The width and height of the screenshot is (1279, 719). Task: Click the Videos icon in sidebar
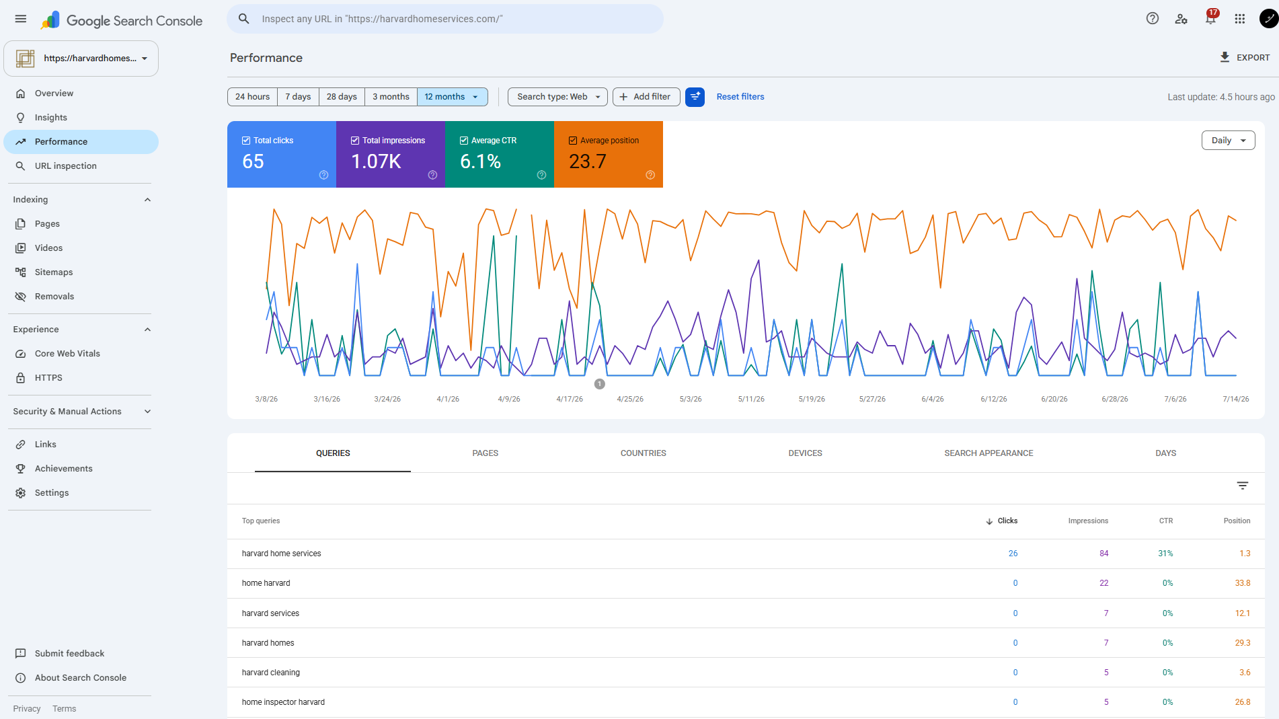pos(21,248)
